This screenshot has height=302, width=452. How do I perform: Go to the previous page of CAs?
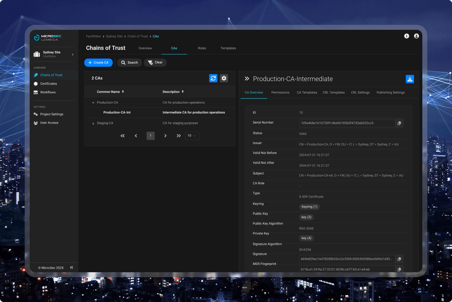(x=136, y=136)
